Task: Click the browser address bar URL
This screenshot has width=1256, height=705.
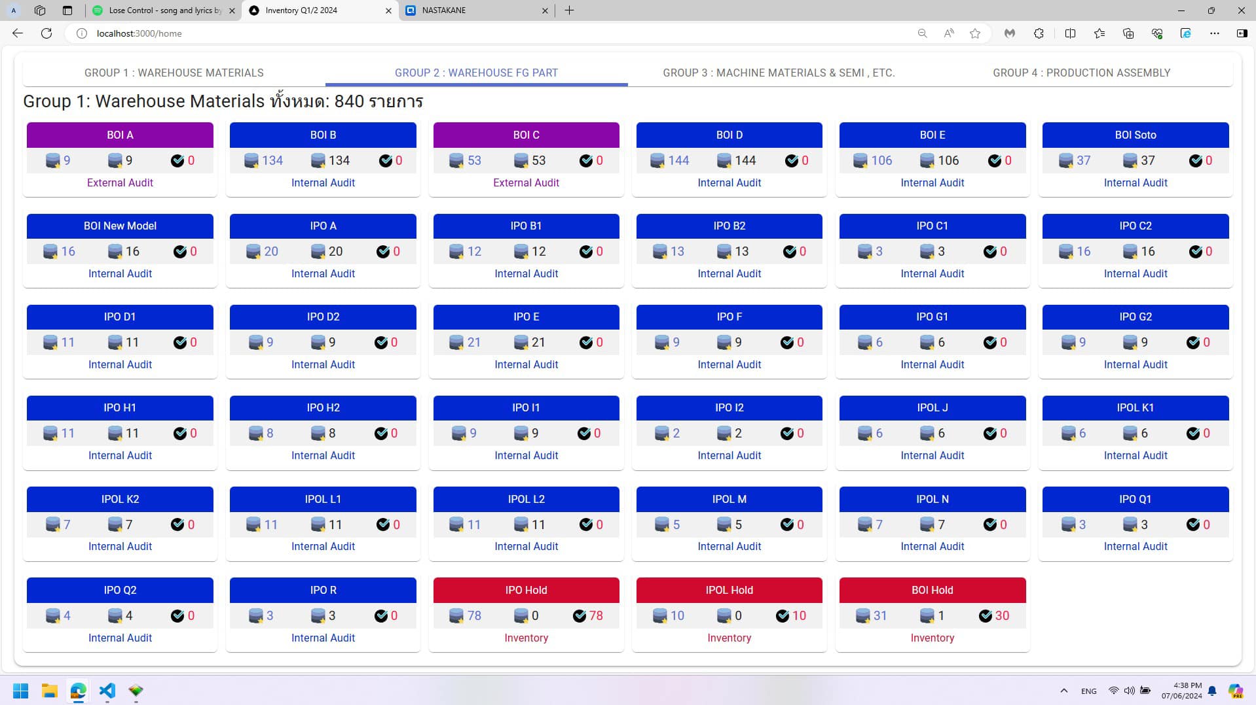Action: pyautogui.click(x=139, y=33)
